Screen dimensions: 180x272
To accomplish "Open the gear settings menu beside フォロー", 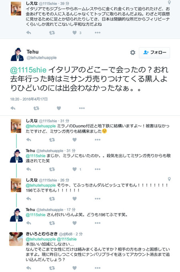I will point(133,52).
